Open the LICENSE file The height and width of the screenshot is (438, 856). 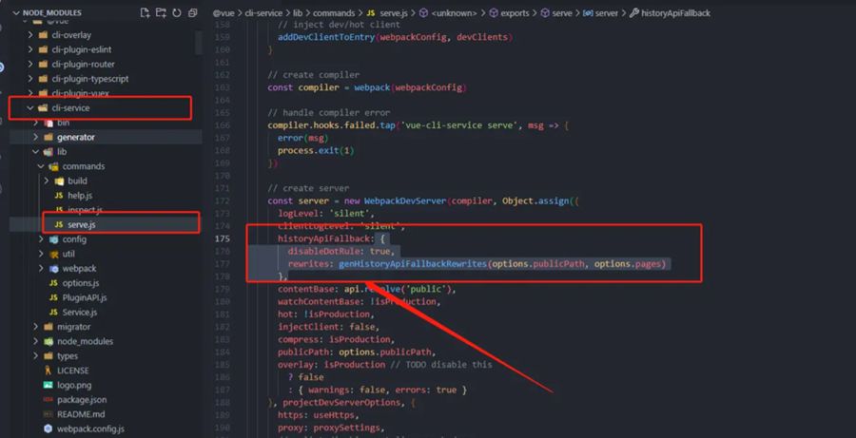[x=72, y=371]
